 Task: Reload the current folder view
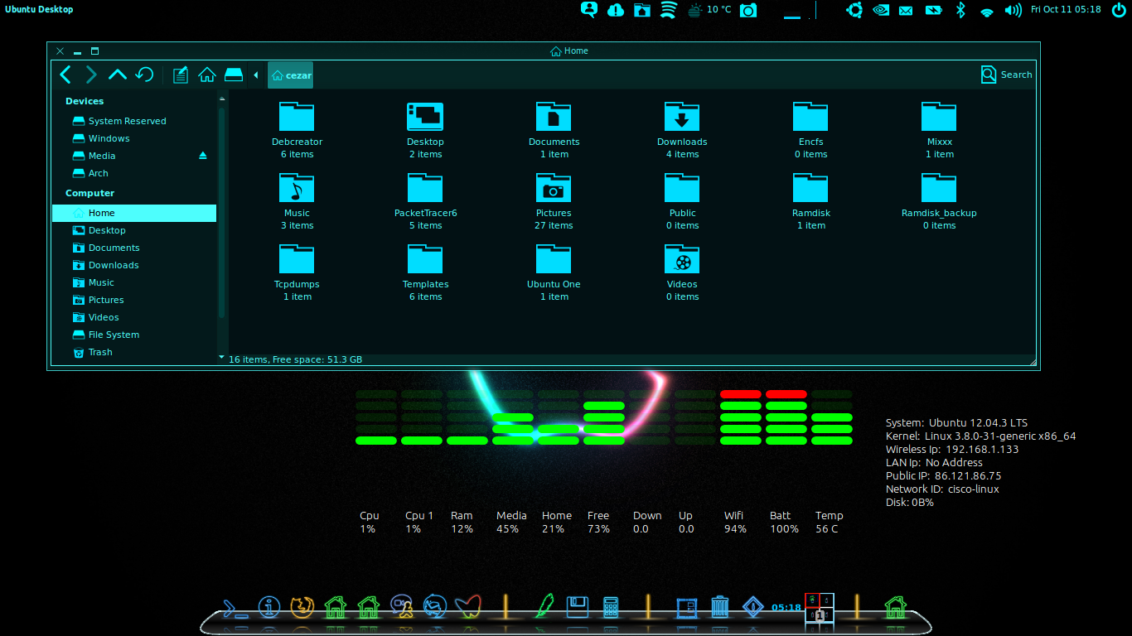(x=144, y=75)
